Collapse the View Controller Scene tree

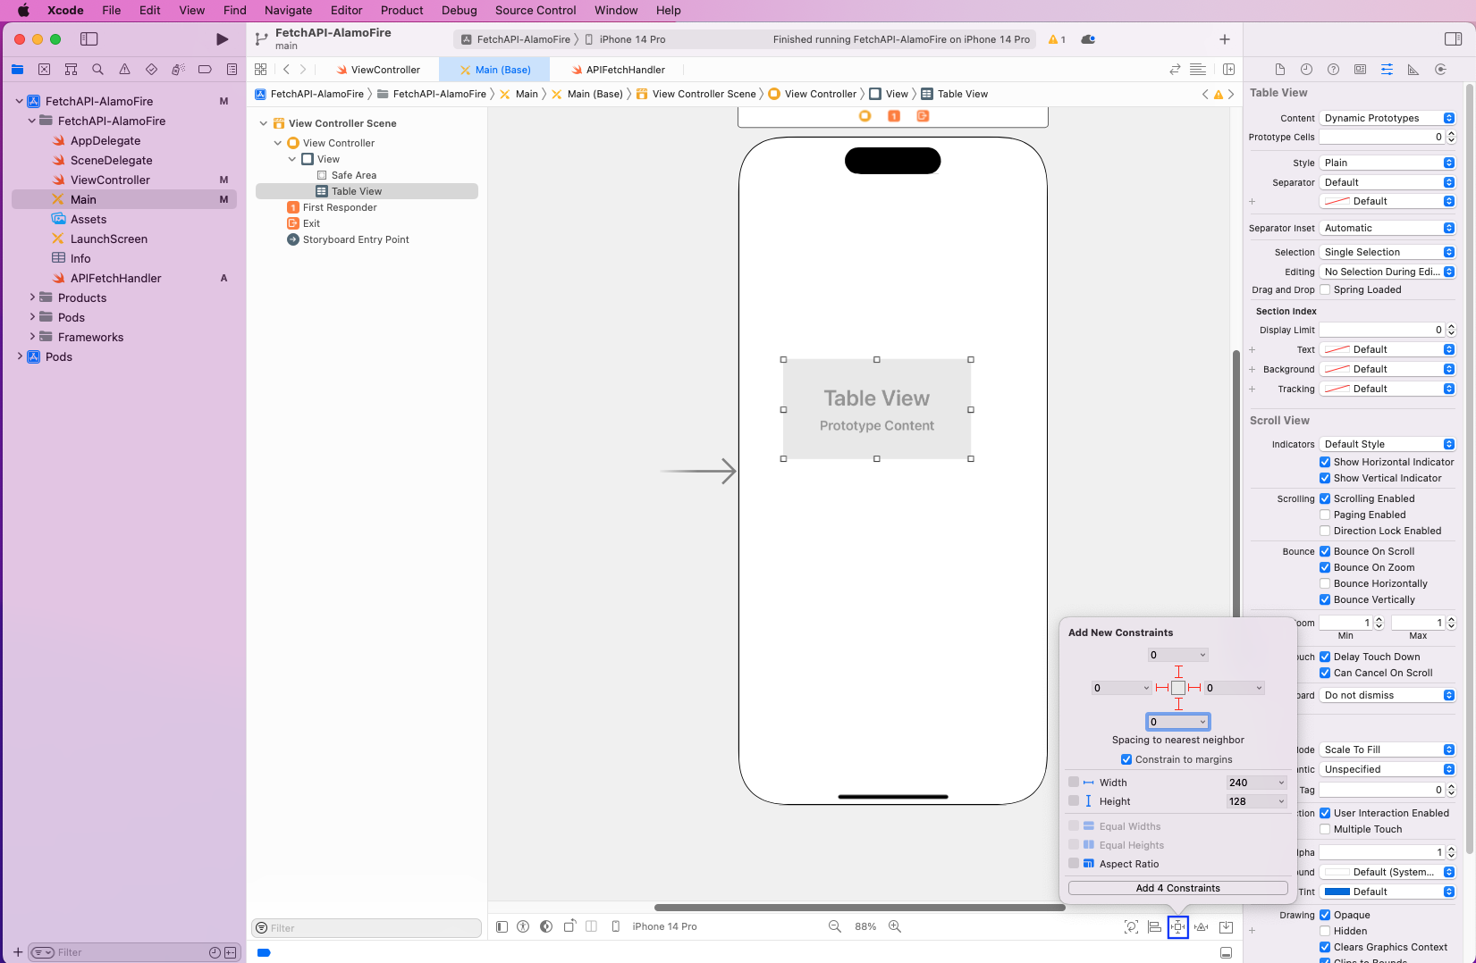263,122
